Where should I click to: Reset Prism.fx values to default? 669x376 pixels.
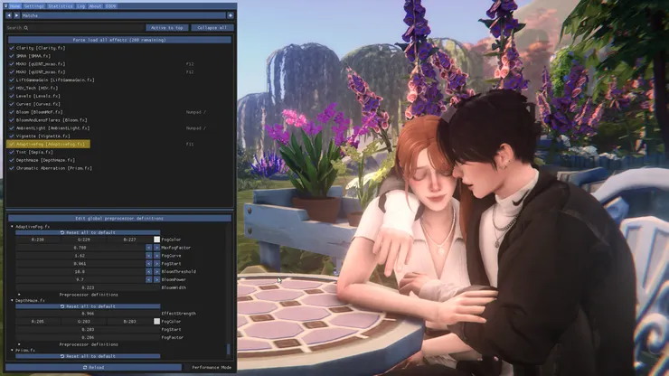88,356
